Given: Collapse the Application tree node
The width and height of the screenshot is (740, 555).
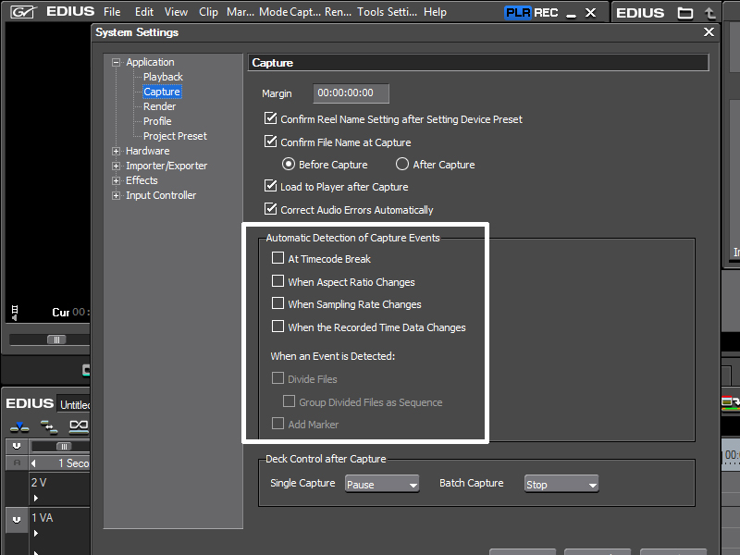Looking at the screenshot, I should tap(116, 62).
